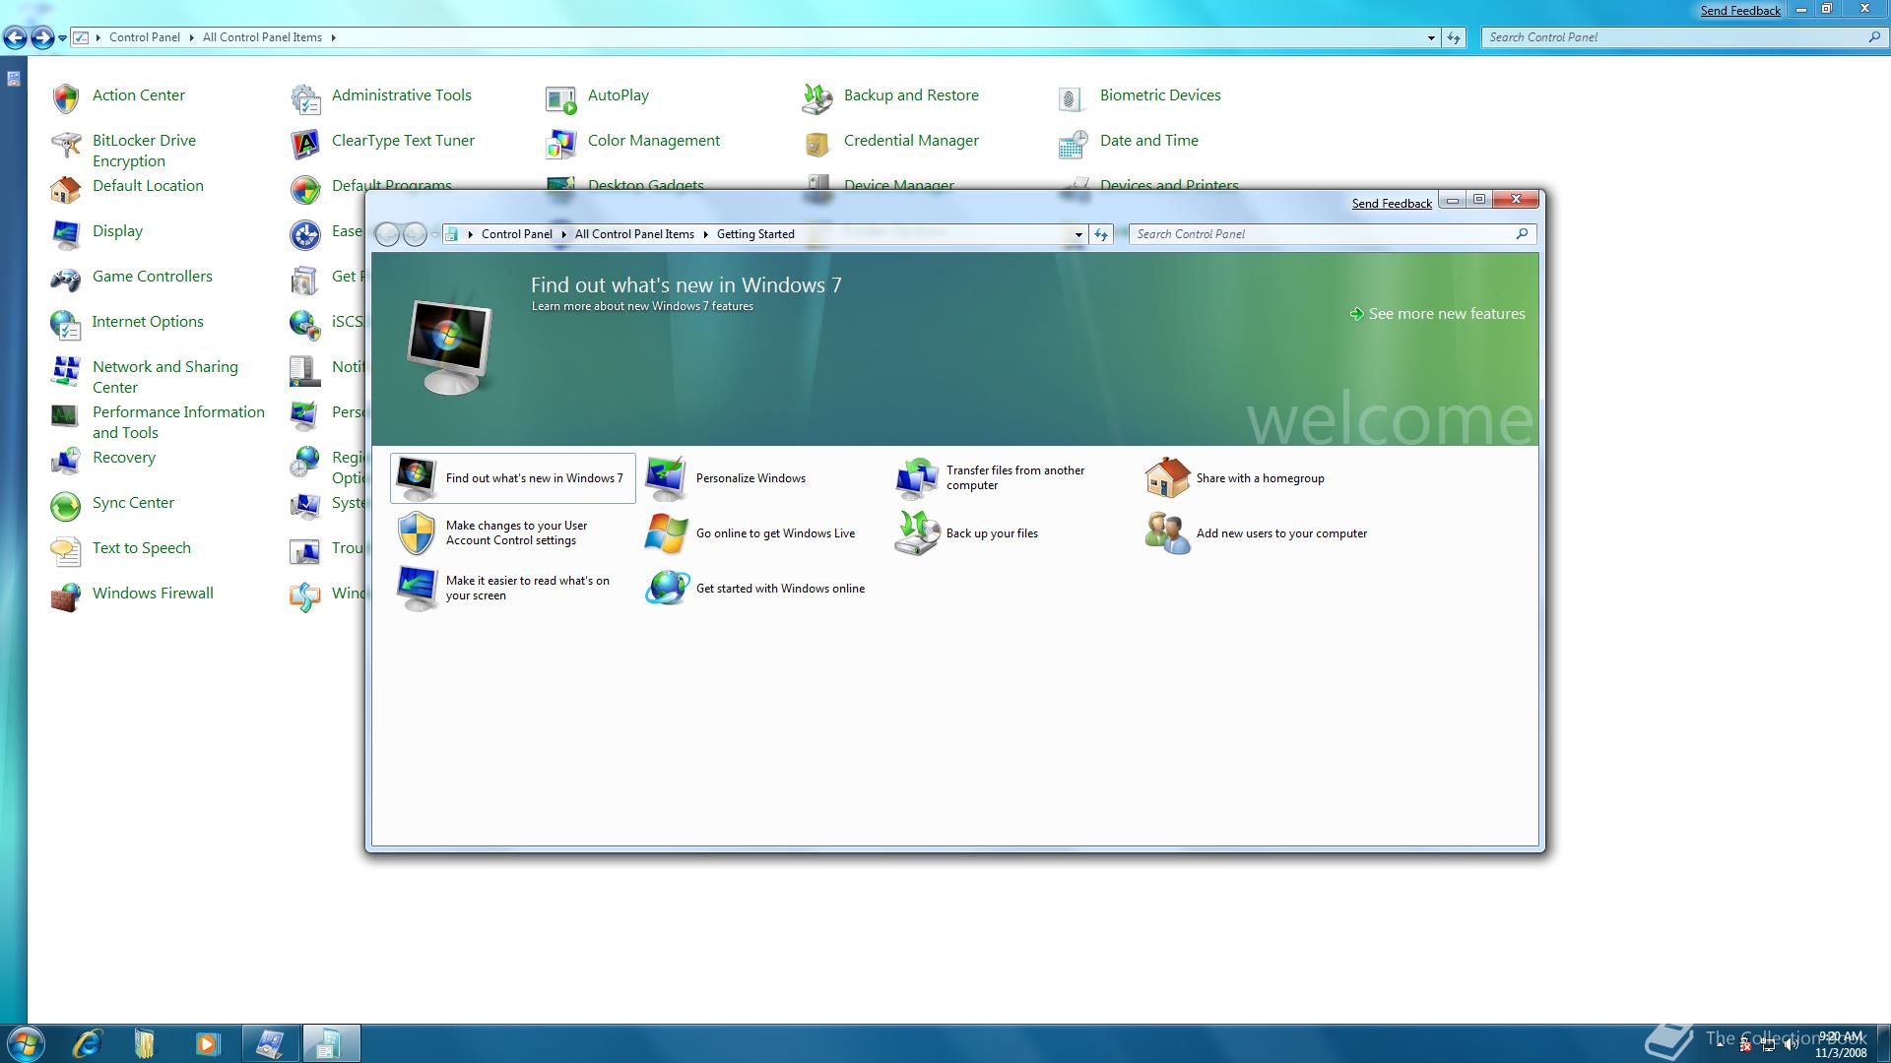This screenshot has height=1063, width=1891.
Task: Open the Backup and Restore icon
Action: click(x=817, y=97)
